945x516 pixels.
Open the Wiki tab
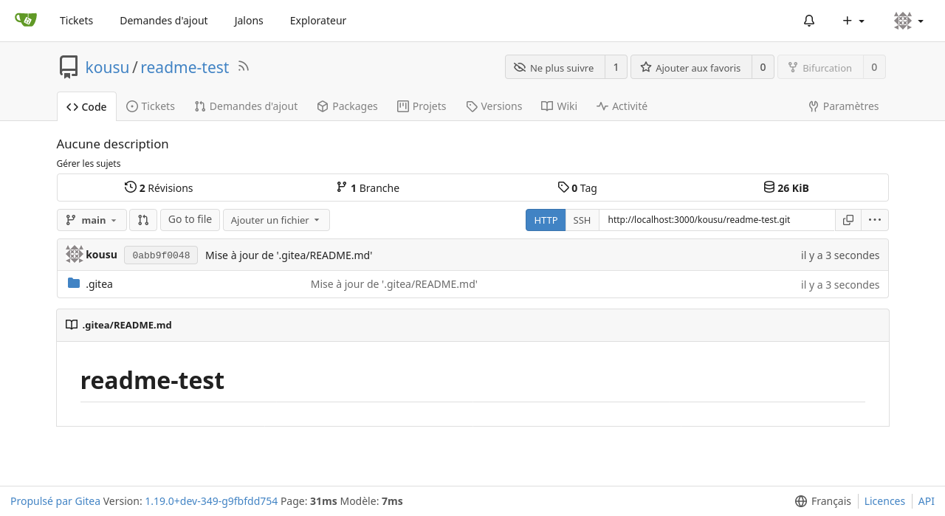click(x=559, y=106)
